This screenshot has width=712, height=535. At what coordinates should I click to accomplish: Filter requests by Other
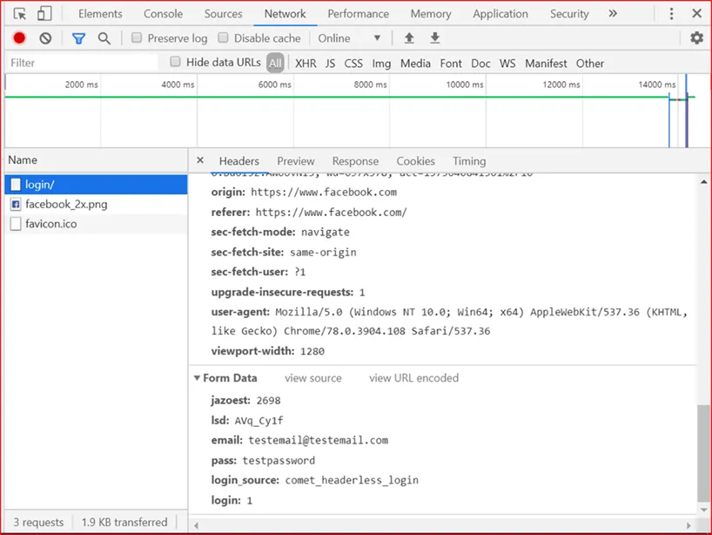[x=590, y=64]
